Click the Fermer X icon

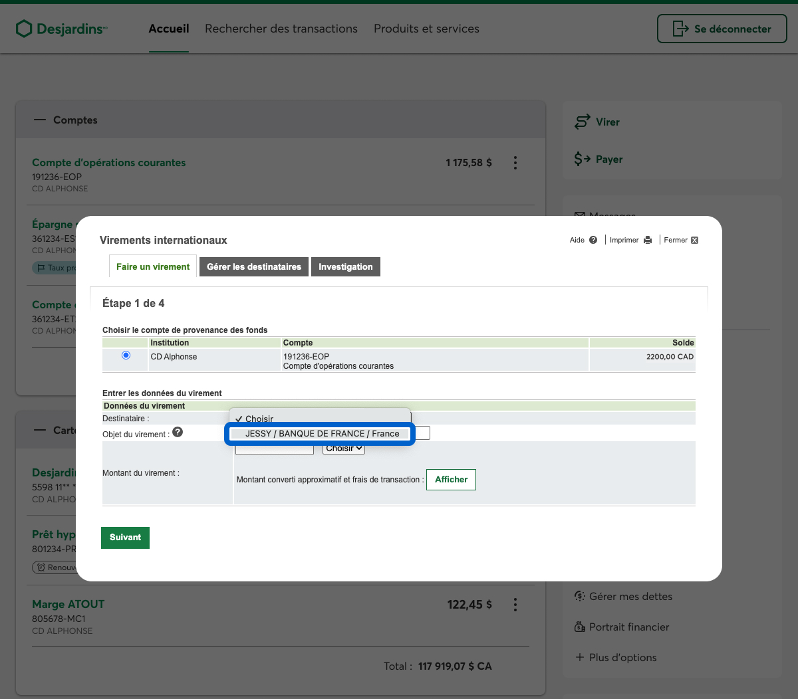[x=694, y=240]
